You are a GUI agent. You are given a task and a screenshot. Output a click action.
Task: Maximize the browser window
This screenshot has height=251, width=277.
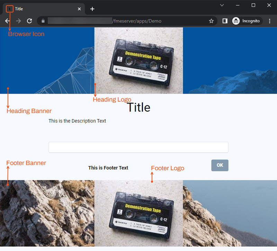coord(253,5)
